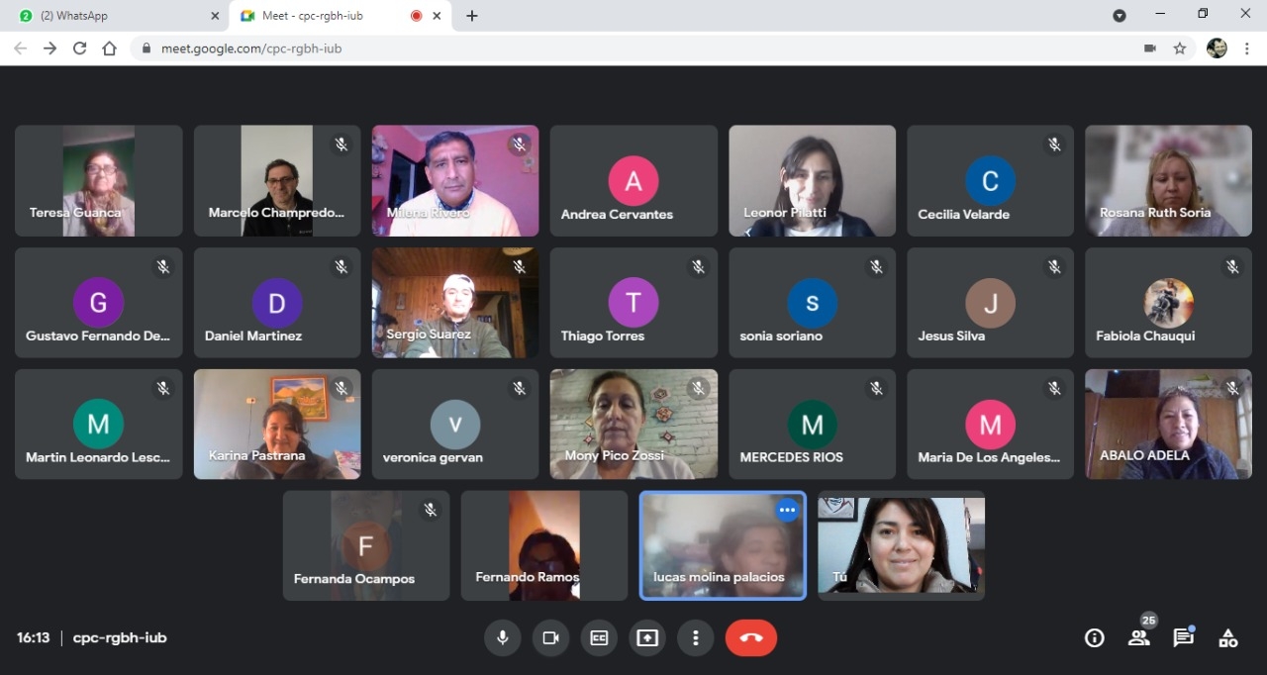
Task: Open options on lucas molina palacios tile
Action: (787, 511)
